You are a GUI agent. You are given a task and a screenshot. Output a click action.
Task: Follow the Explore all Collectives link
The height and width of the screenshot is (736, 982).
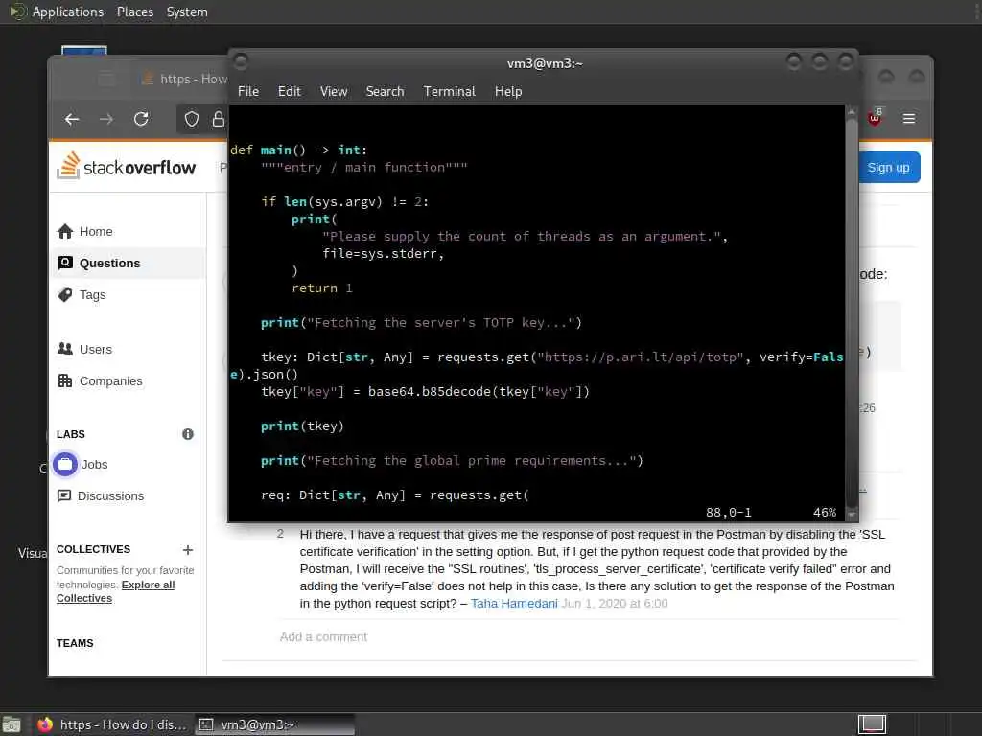tap(116, 591)
